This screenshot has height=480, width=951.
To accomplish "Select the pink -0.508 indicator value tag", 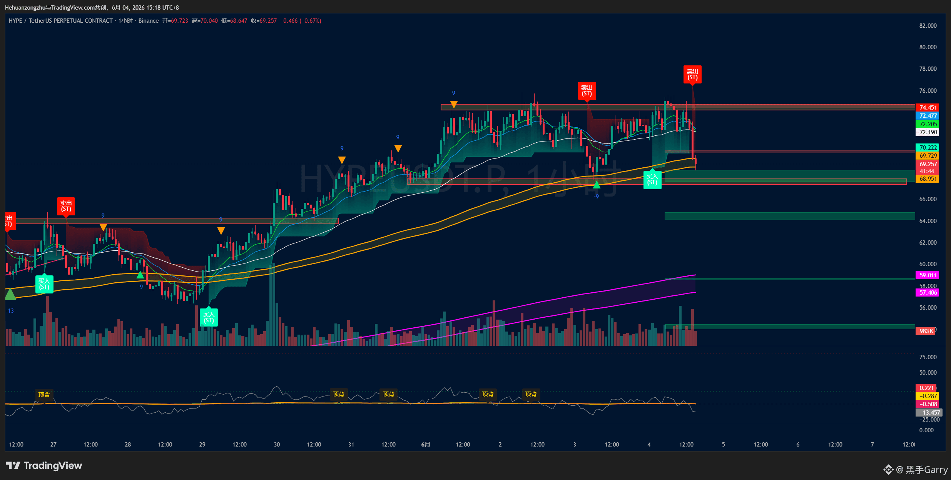I will 927,404.
